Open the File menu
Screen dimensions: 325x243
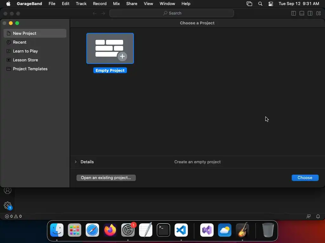point(52,3)
